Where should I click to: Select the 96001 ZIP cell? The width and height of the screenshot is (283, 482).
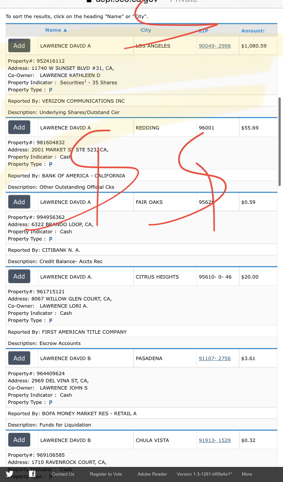click(218, 128)
